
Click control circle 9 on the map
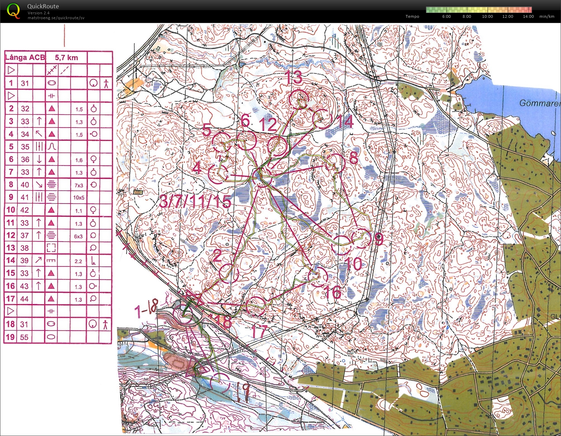tap(361, 239)
